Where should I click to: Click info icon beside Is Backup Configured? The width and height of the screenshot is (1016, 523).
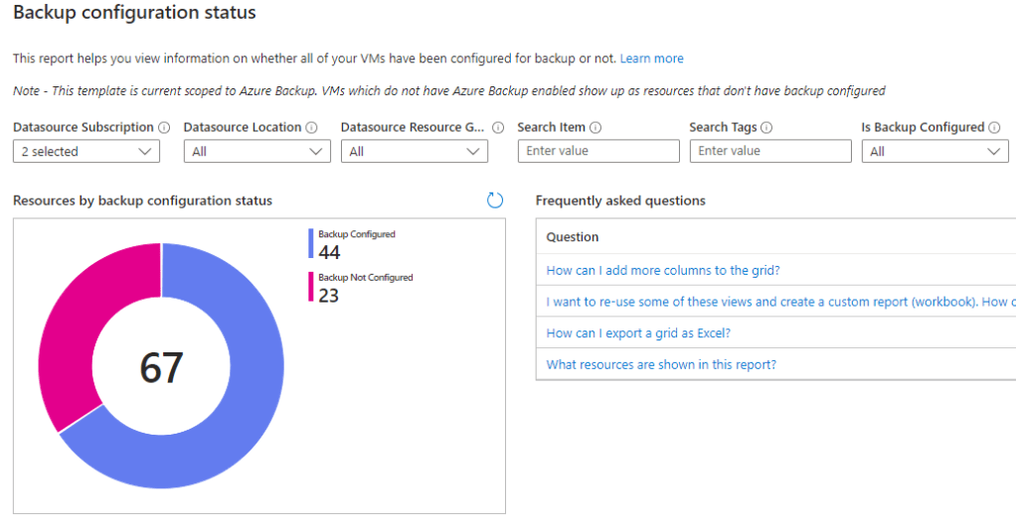994,128
